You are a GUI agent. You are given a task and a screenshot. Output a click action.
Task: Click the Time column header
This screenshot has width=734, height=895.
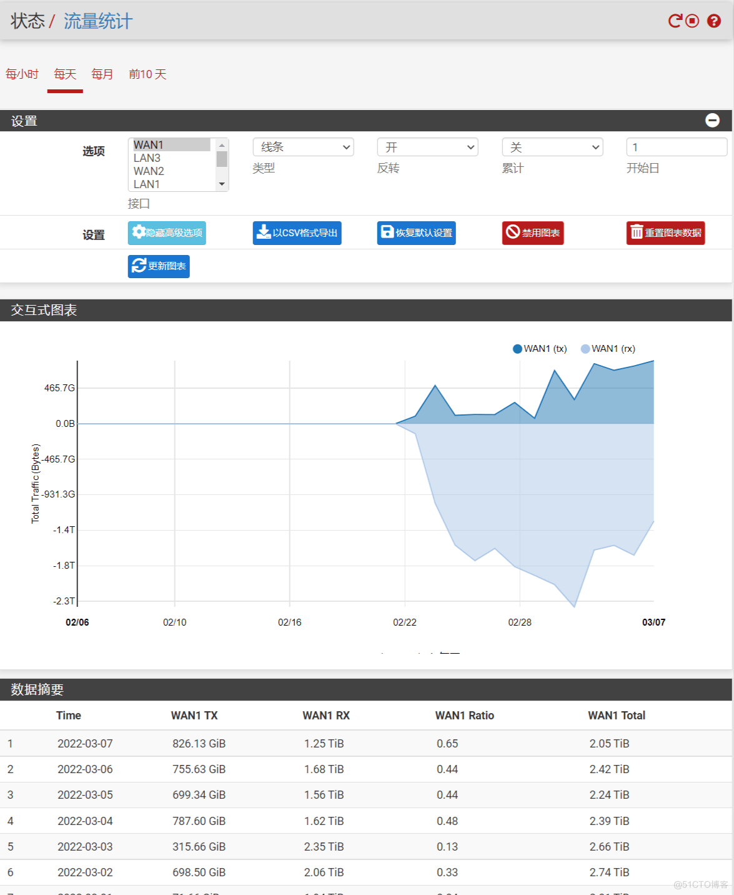[x=69, y=716]
